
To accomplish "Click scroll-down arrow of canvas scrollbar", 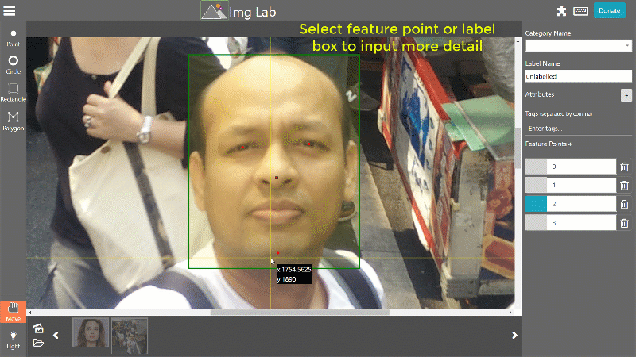I will [518, 305].
